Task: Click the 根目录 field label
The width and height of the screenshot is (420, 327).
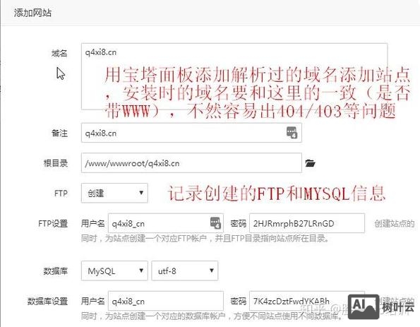Action: [x=56, y=163]
